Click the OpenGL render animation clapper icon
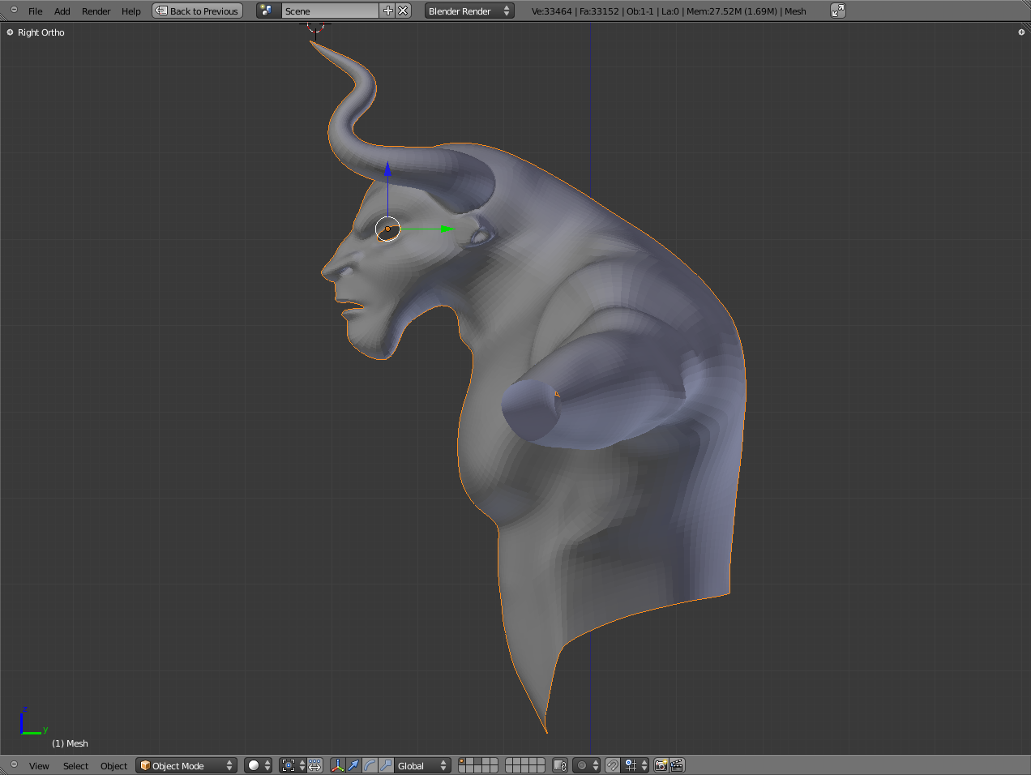1031x775 pixels. [x=677, y=765]
